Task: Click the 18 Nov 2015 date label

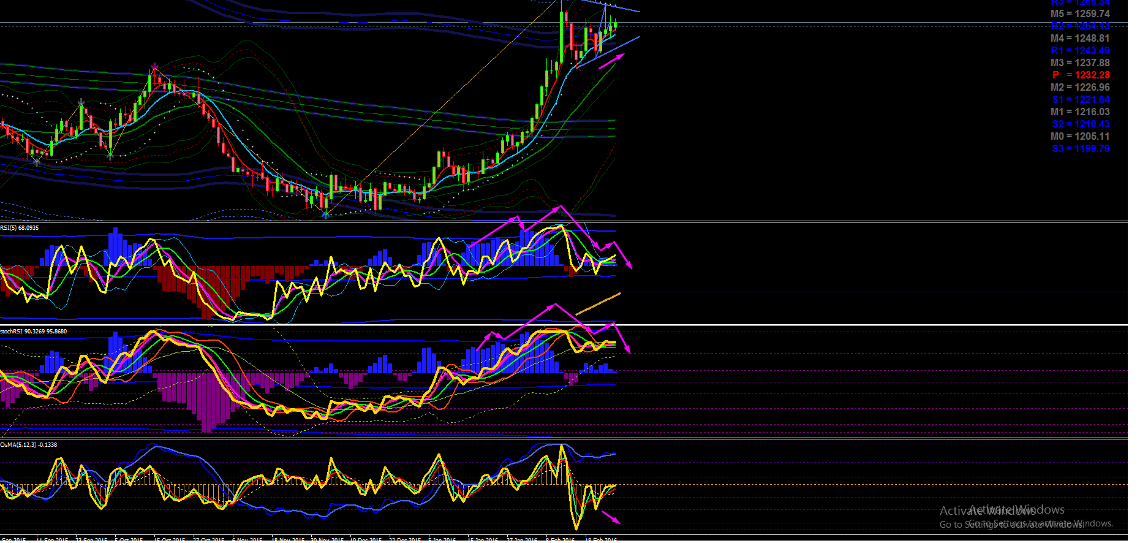Action: (287, 539)
